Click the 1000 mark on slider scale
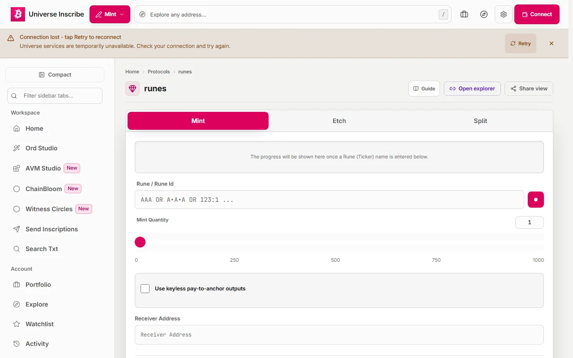This screenshot has width=573, height=358. 538,260
